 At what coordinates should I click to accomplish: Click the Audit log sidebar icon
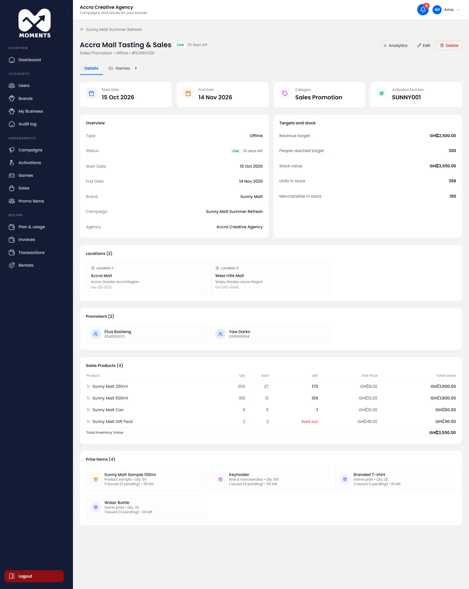[x=12, y=124]
